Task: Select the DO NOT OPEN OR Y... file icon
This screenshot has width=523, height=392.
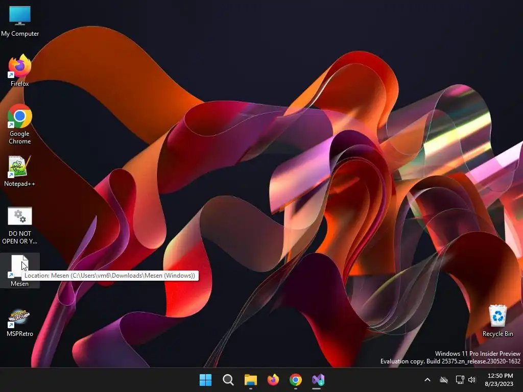Action: pos(20,226)
